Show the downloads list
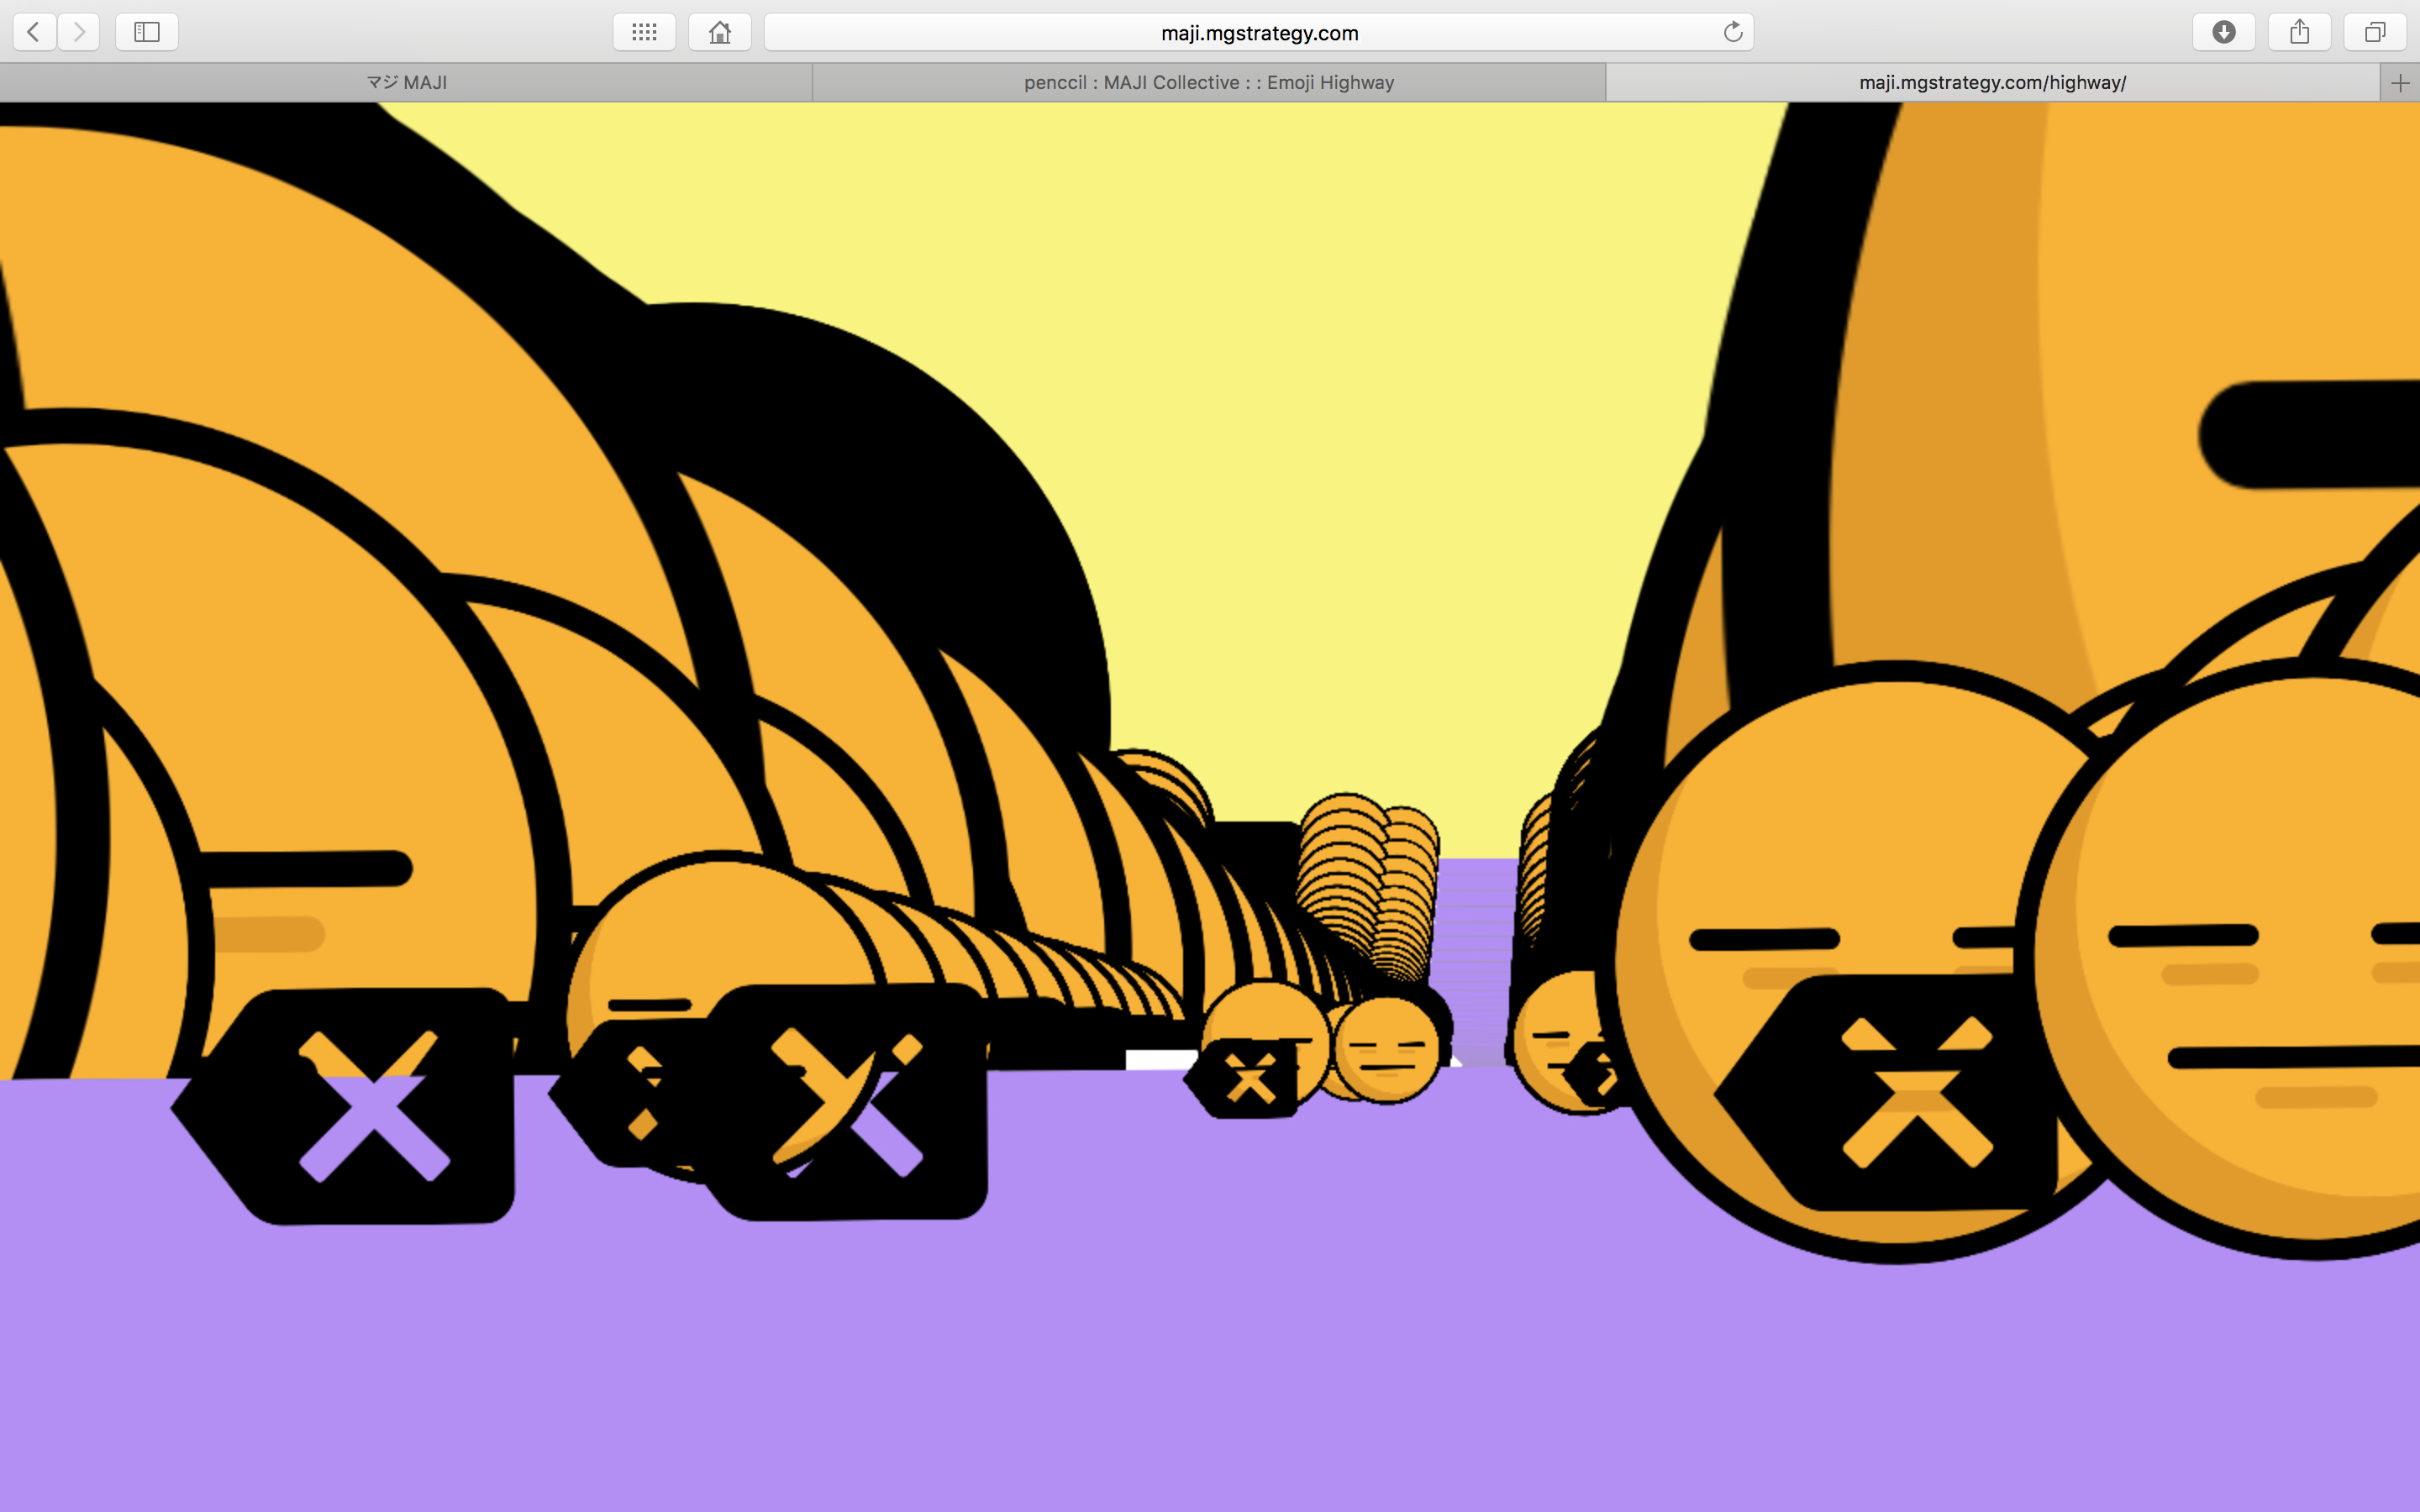 (2224, 32)
